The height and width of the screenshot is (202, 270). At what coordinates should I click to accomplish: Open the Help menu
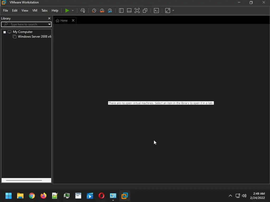[x=55, y=11]
